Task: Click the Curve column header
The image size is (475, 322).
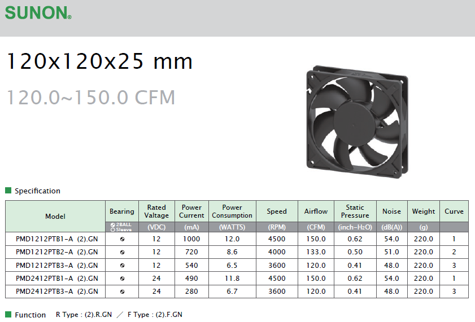Action: 454,211
